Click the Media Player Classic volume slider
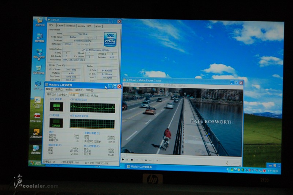Screen dimensions: 293x195 tap(235, 163)
